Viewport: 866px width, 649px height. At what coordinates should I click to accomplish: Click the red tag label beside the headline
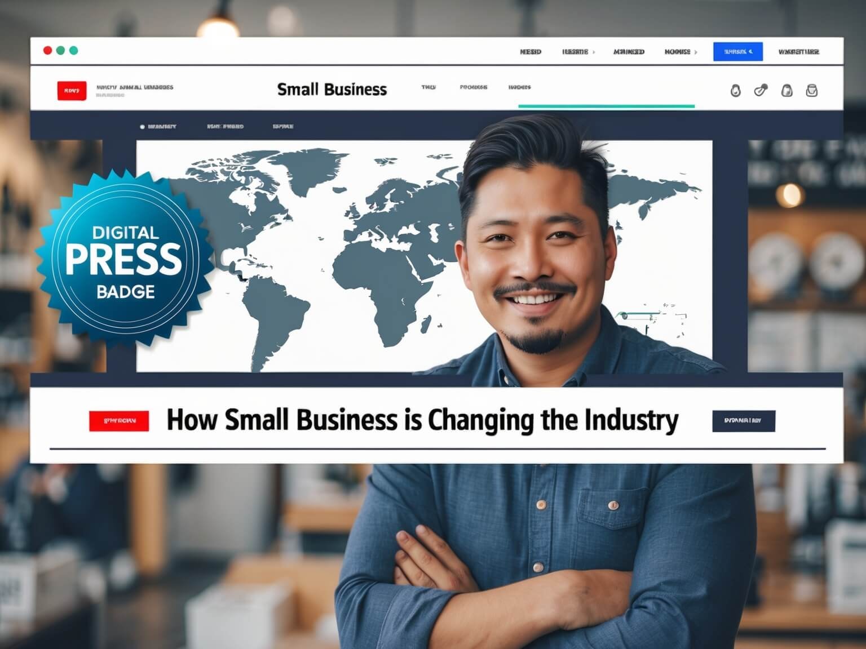pos(119,421)
